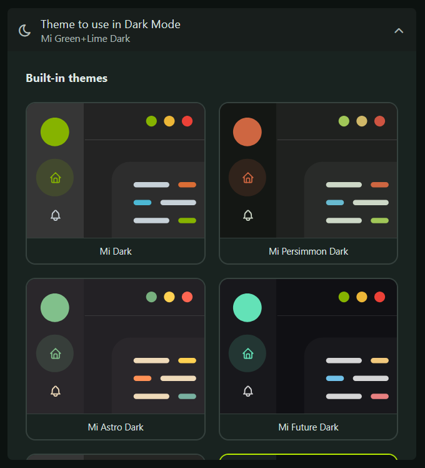Click the teal home icon in Mi Future preview
Image resolution: width=425 pixels, height=468 pixels.
point(248,354)
